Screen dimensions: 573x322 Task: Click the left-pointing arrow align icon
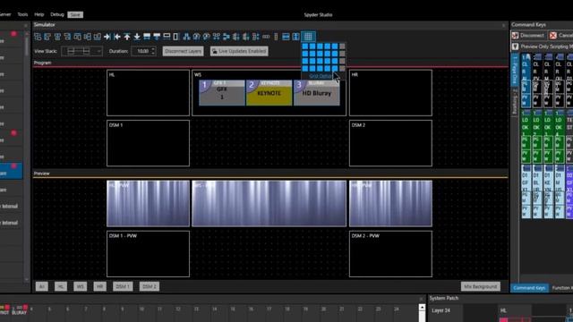pos(117,37)
